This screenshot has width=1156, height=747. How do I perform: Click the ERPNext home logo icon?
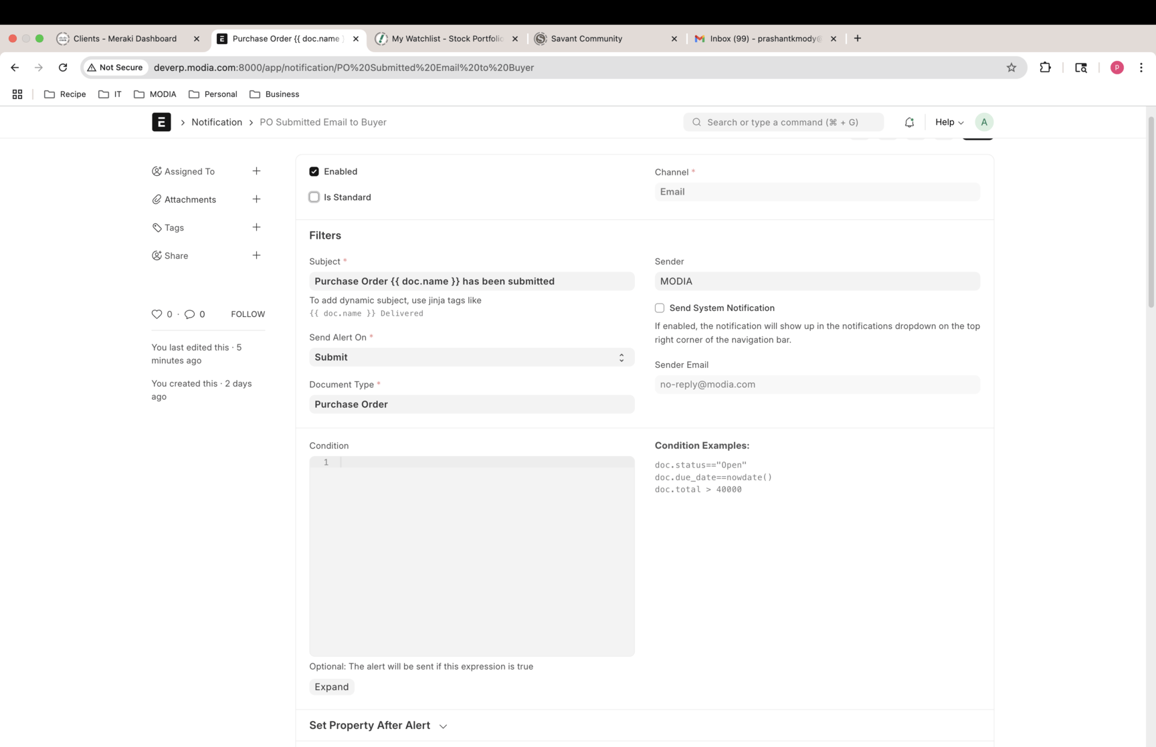161,122
